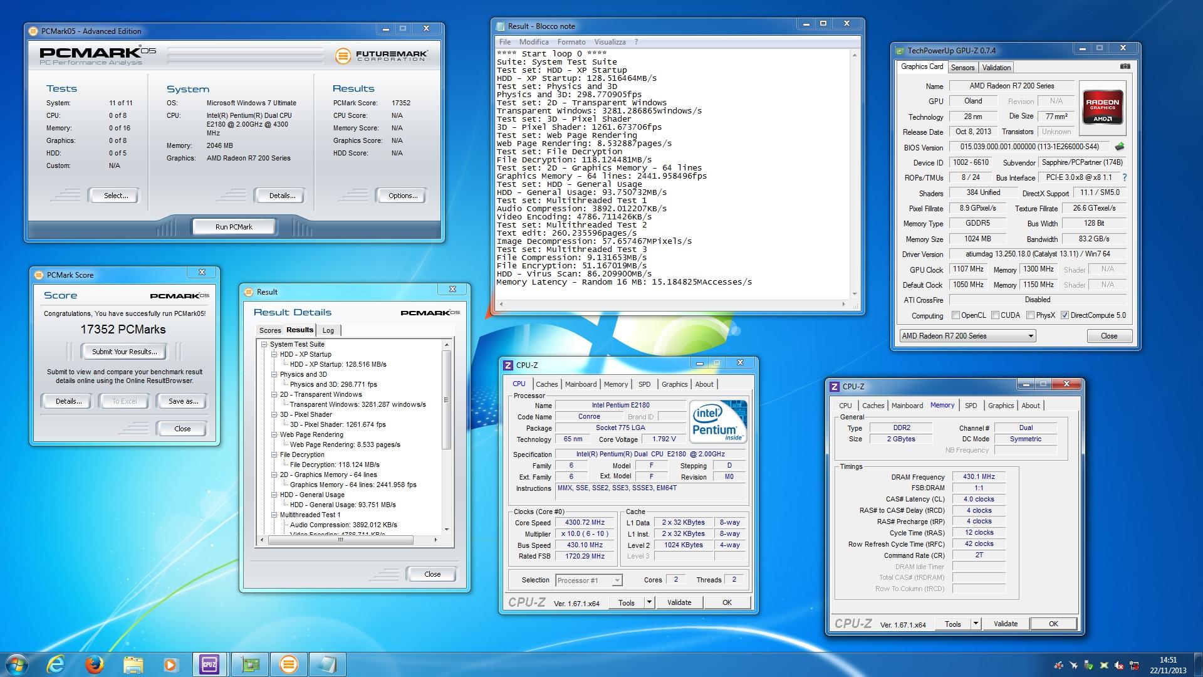Viewport: 1203px width, 677px height.
Task: Click the Result Details horizontal scrollbar thumb
Action: click(x=341, y=540)
